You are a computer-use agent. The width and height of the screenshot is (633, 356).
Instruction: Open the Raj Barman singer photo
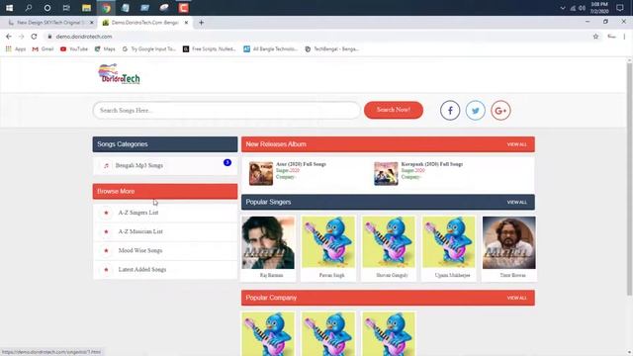pos(268,242)
